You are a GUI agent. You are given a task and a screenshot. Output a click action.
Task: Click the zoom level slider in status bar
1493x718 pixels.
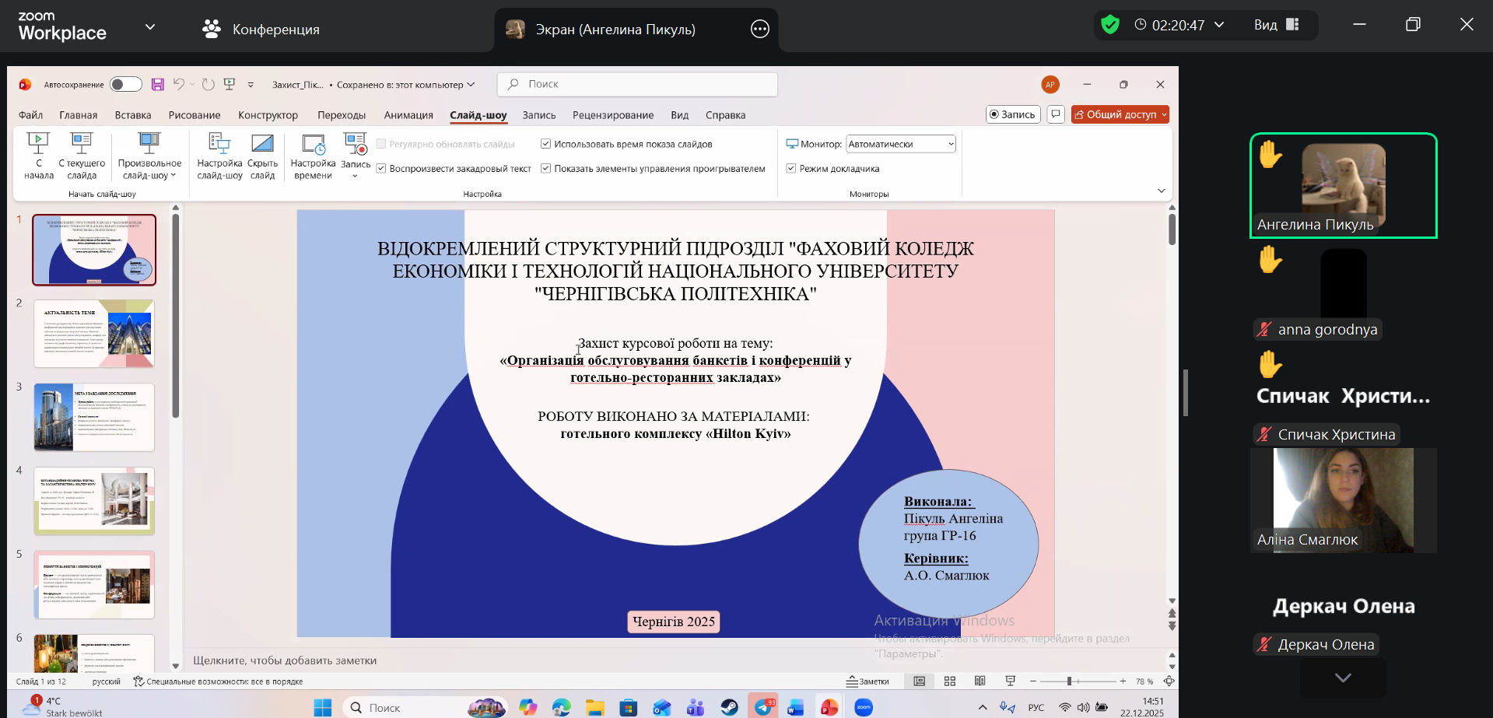coord(1078,681)
